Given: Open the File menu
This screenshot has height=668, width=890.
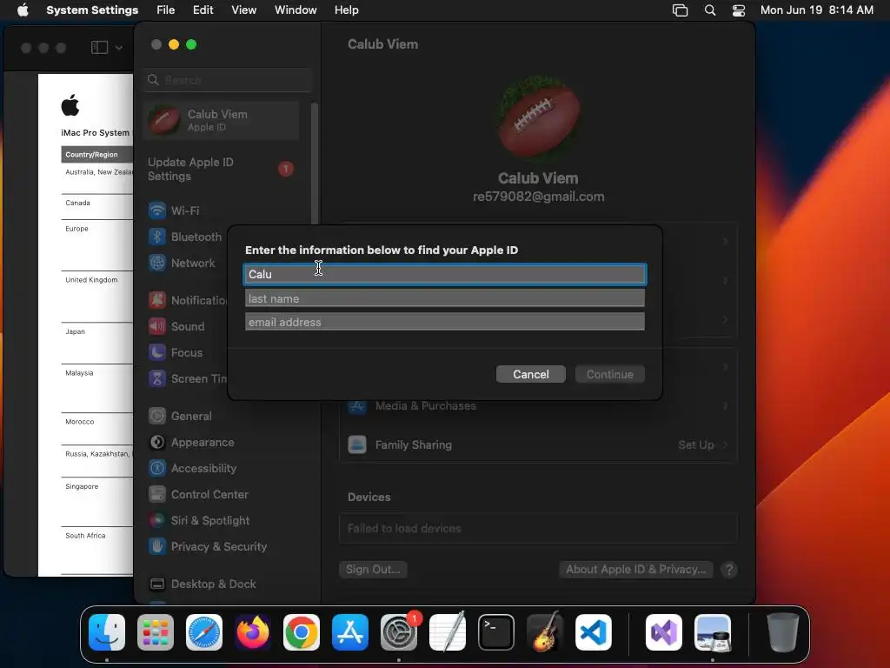Looking at the screenshot, I should pyautogui.click(x=166, y=10).
